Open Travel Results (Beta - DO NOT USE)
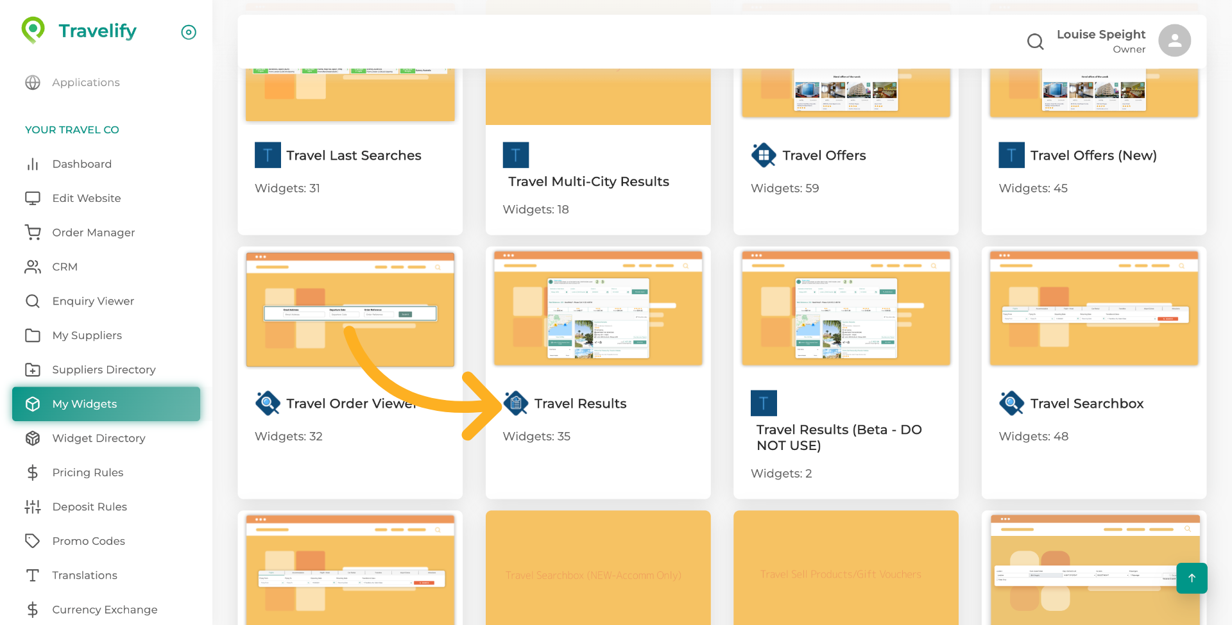This screenshot has height=625, width=1232. coord(839,438)
